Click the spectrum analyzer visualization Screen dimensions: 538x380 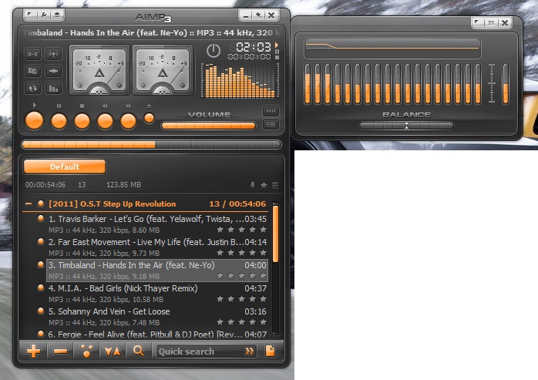[x=240, y=81]
